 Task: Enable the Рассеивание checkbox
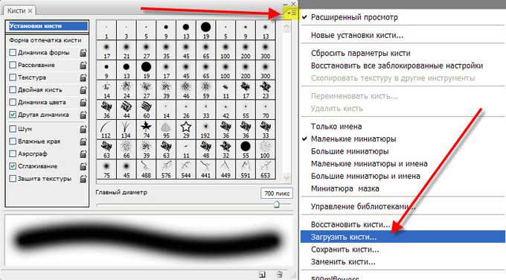click(13, 65)
